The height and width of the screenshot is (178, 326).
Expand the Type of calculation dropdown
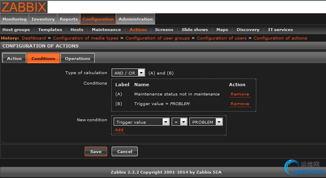(x=128, y=73)
